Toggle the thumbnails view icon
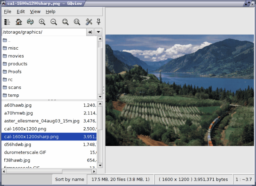The height and width of the screenshot is (186, 256). pos(7,22)
